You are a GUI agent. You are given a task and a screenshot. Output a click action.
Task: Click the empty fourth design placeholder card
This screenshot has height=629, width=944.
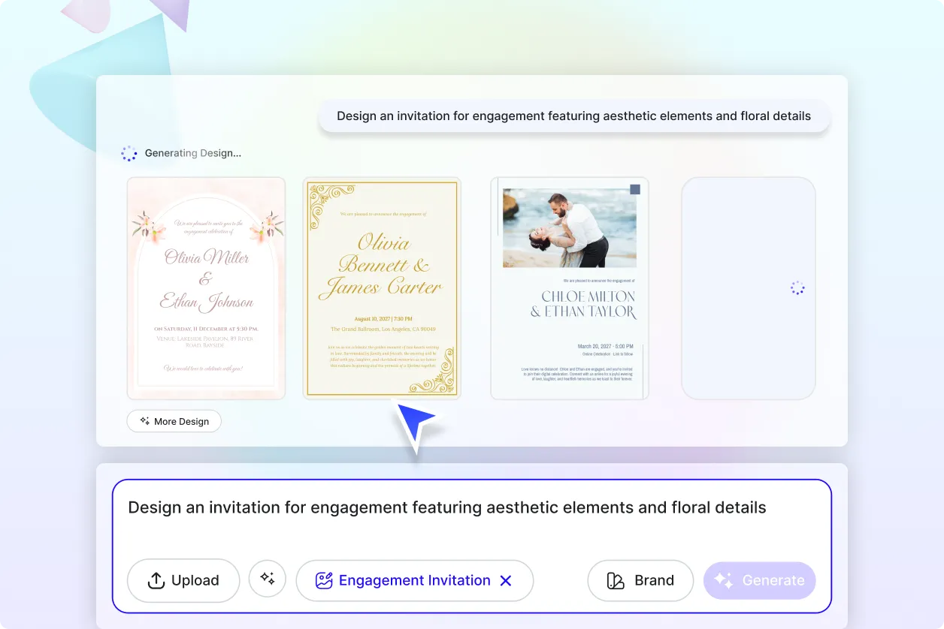[748, 287]
